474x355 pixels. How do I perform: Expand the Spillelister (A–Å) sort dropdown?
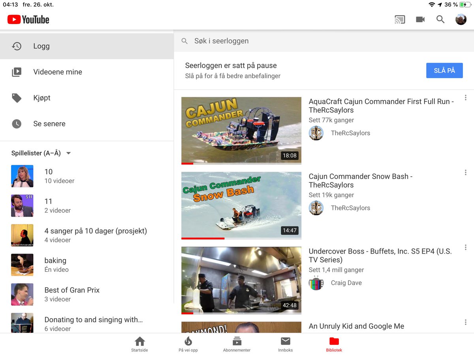[41, 153]
